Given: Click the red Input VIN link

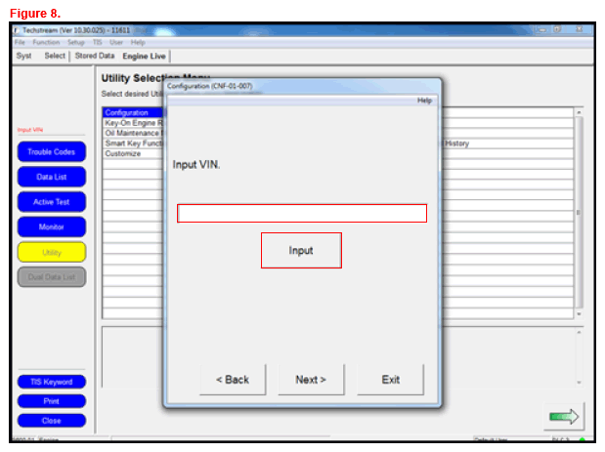Looking at the screenshot, I should click(30, 130).
